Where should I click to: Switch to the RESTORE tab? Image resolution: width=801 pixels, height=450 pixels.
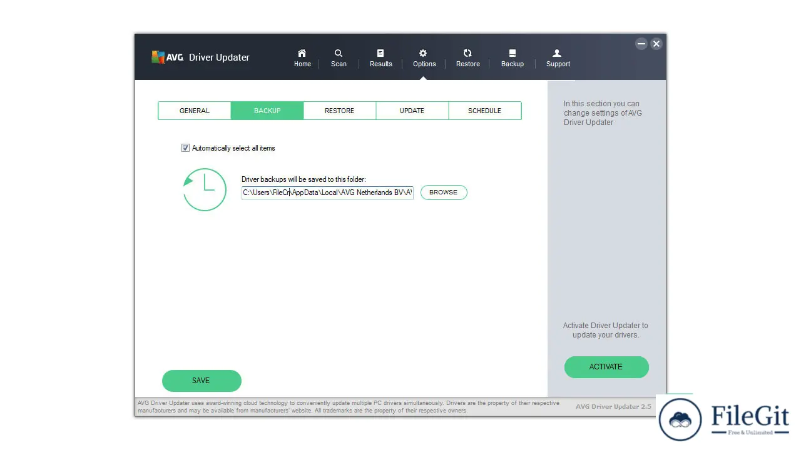(340, 111)
